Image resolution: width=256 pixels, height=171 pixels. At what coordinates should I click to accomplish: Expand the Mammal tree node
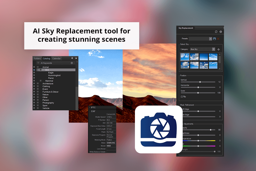pos(41,81)
